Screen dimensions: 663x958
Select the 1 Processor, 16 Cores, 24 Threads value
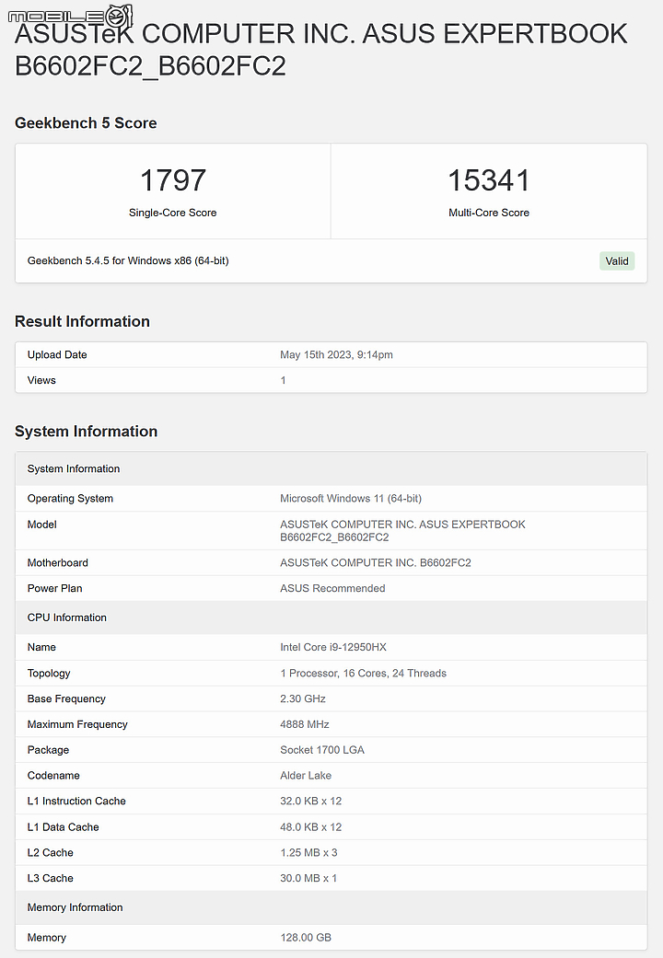364,674
